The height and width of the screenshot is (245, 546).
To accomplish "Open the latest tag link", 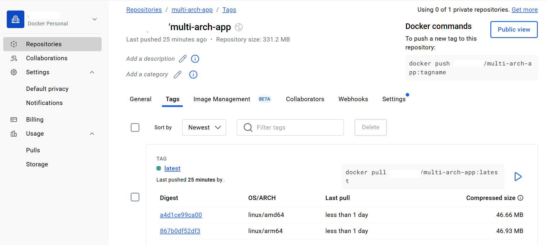I will (172, 168).
